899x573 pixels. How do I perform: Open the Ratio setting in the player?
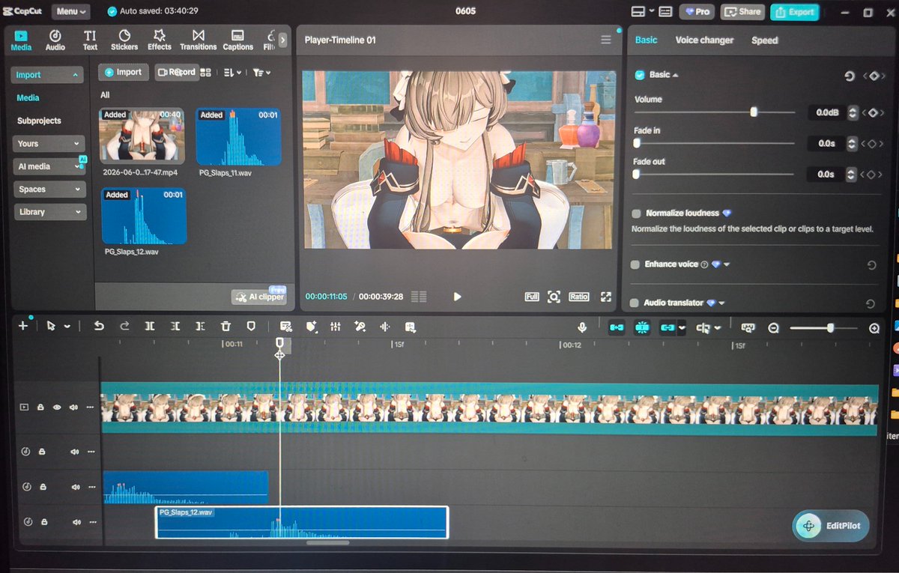578,297
